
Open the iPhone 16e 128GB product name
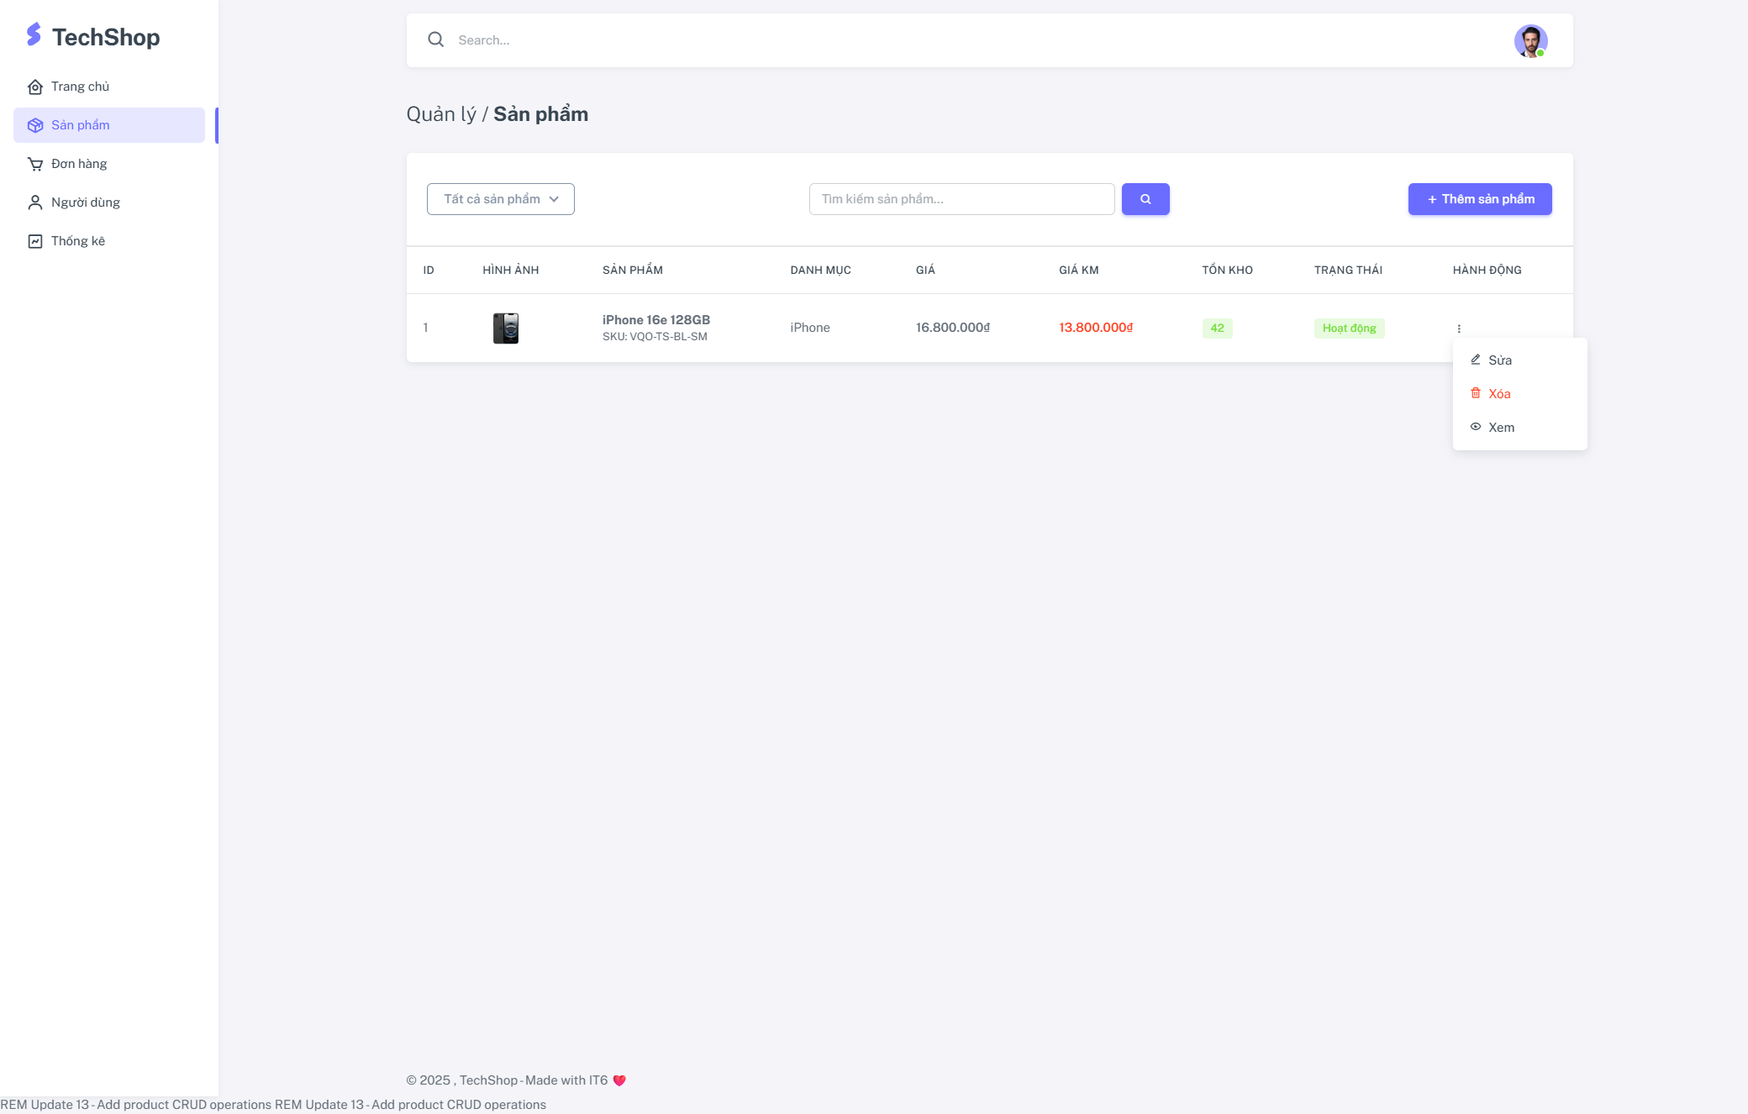pos(655,320)
